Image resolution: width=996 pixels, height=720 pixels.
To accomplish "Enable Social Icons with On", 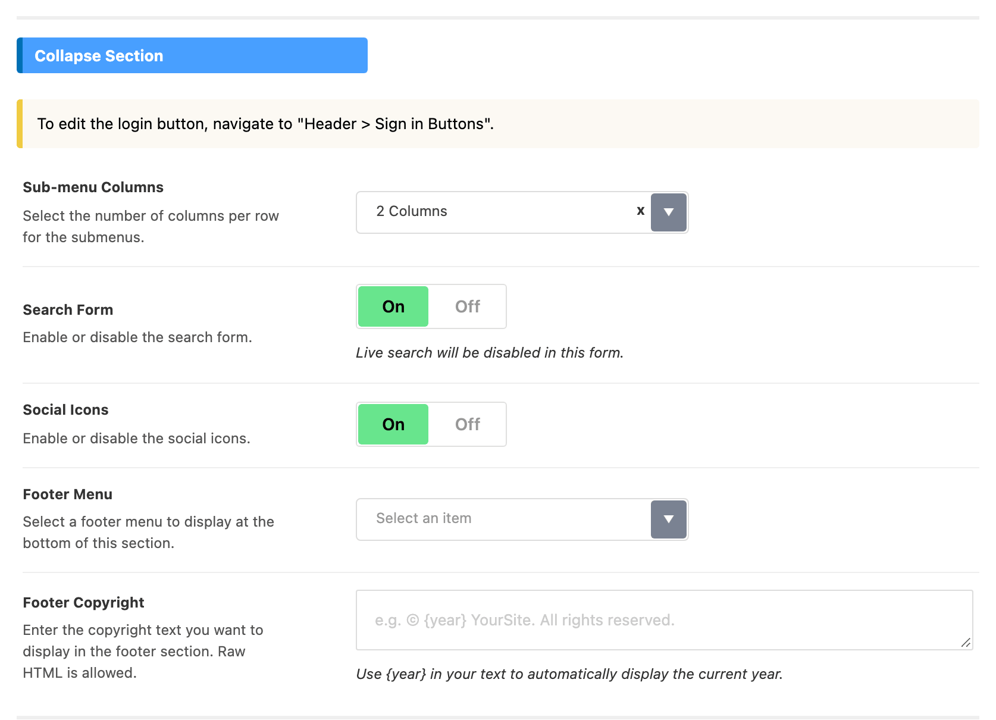I will pos(393,424).
